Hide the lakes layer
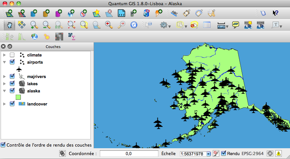290x159 pixels. [x=12, y=83]
